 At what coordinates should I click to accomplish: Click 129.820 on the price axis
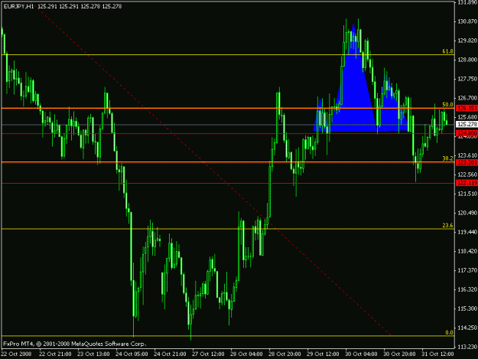[467, 41]
